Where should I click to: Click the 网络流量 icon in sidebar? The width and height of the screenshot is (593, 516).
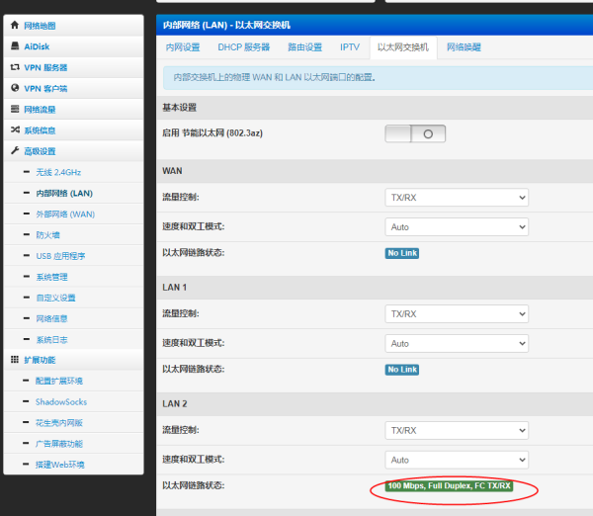point(15,109)
